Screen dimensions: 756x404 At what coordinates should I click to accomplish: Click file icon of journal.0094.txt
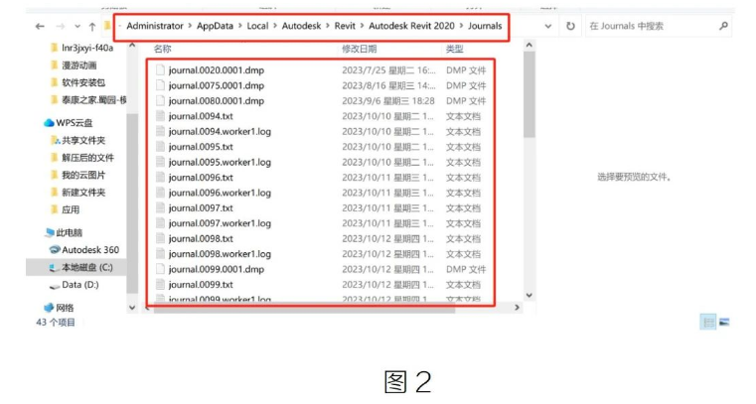coord(160,116)
